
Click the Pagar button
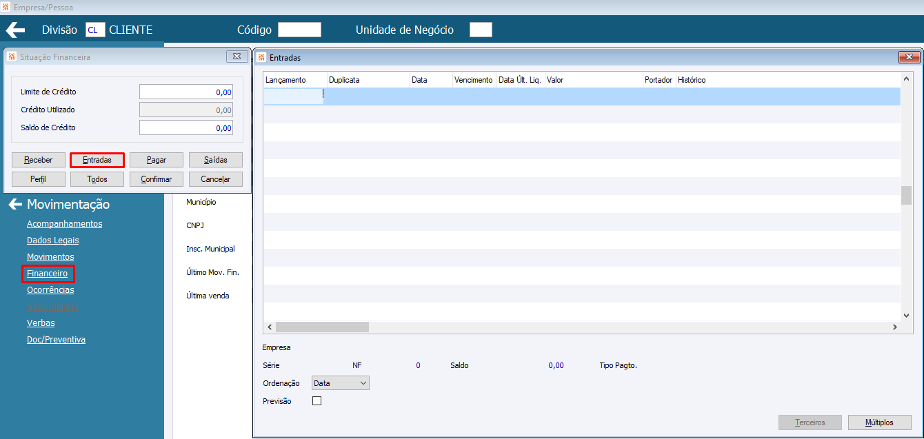[157, 160]
